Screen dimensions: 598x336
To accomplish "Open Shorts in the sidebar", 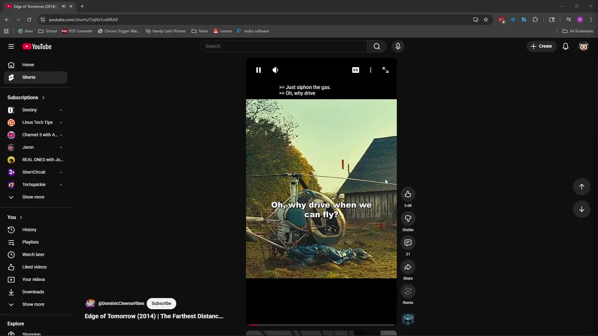I will (x=36, y=77).
